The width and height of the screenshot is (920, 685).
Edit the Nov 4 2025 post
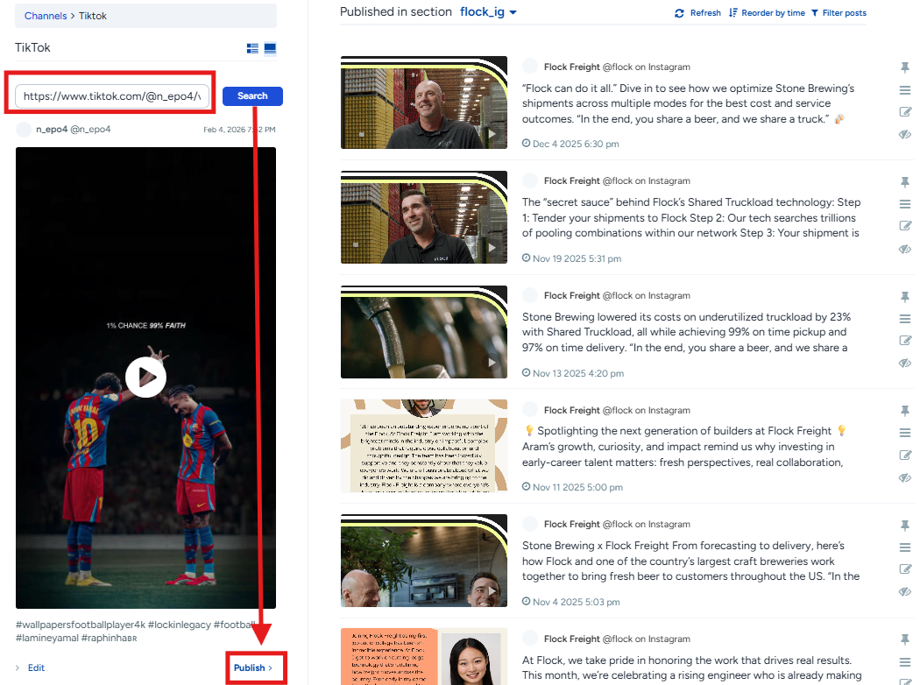coord(905,568)
